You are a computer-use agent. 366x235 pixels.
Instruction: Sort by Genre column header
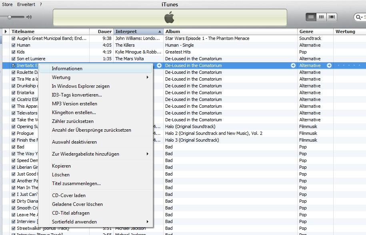pyautogui.click(x=315, y=32)
